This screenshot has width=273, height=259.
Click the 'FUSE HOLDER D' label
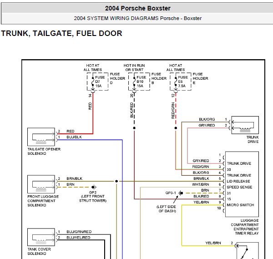[x=117, y=78]
